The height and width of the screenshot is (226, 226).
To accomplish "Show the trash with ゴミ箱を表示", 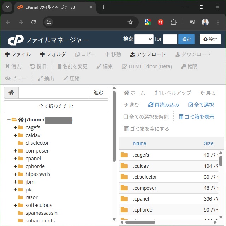I will click(x=196, y=117).
